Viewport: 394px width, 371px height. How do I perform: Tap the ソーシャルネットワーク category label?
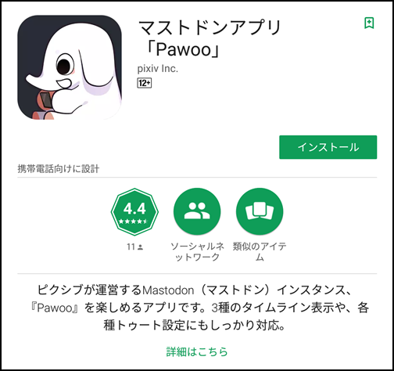(x=197, y=252)
